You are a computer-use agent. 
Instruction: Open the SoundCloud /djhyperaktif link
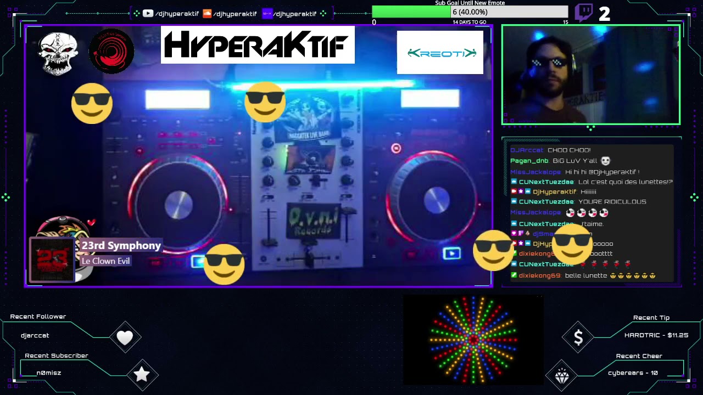click(235, 14)
